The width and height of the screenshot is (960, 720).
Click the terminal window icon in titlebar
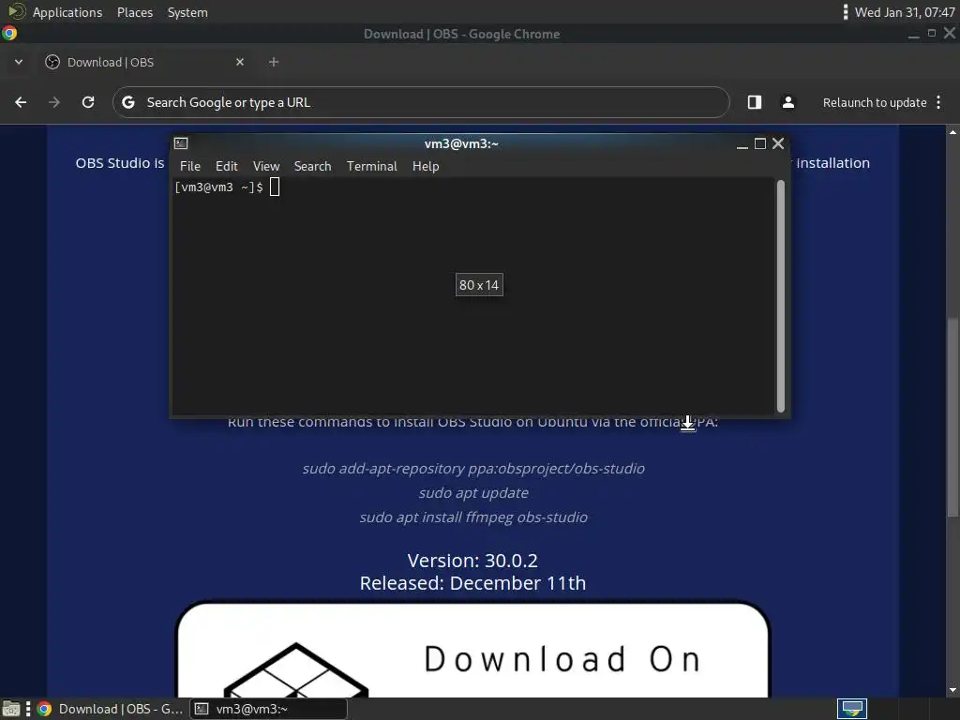(181, 143)
